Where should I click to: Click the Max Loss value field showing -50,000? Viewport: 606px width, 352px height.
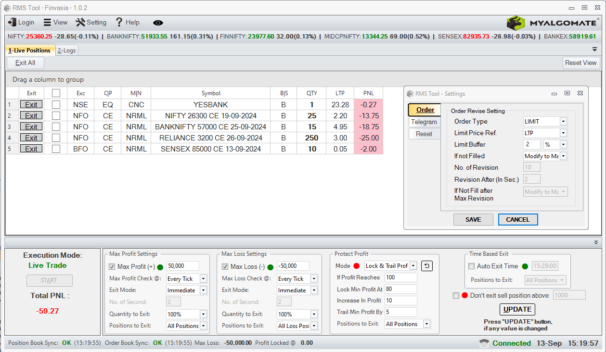[293, 266]
